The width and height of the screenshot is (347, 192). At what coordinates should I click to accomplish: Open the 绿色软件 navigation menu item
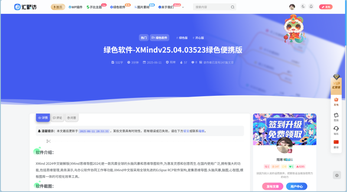(x=118, y=7)
